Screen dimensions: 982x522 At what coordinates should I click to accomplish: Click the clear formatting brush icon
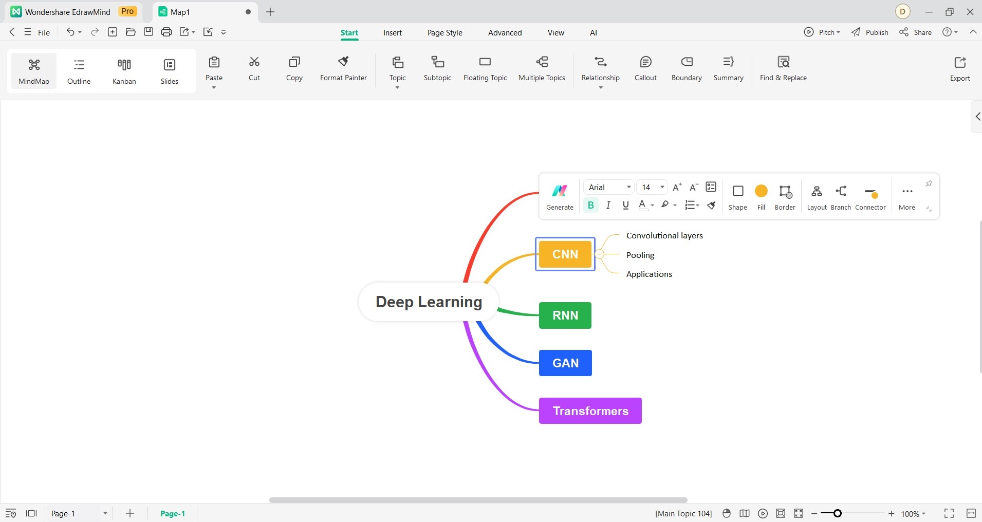[x=711, y=205]
